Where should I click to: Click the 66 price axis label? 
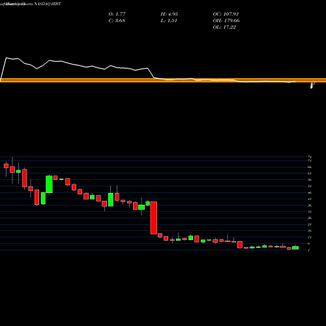coord(310,167)
